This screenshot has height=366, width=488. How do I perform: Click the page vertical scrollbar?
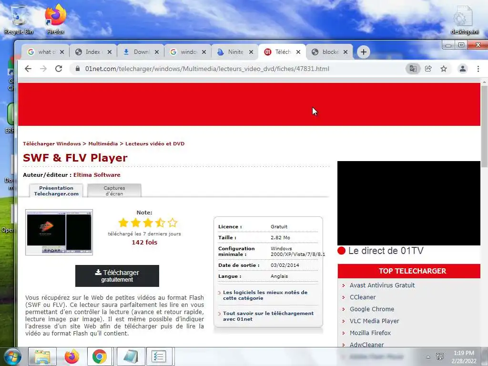[484, 126]
